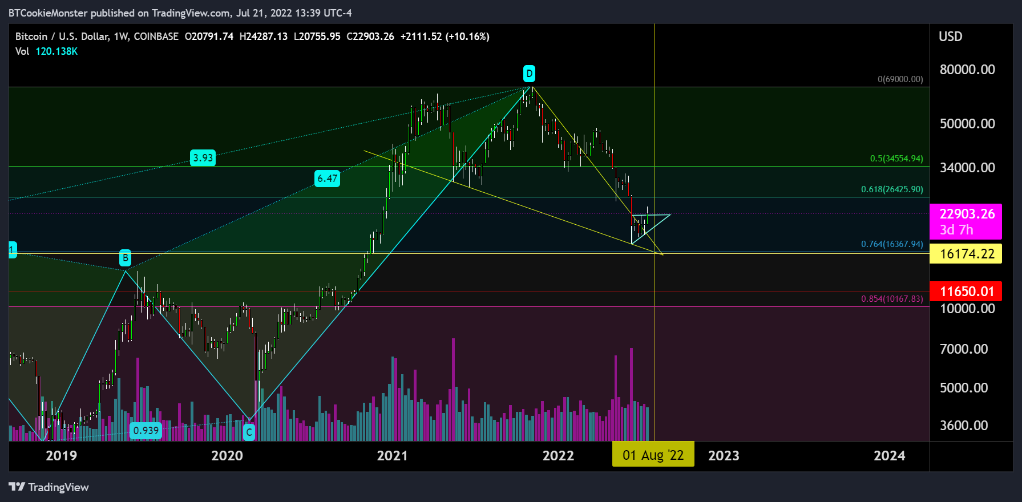Click the 7000.00 price axis label
This screenshot has width=1022, height=502.
[964, 349]
